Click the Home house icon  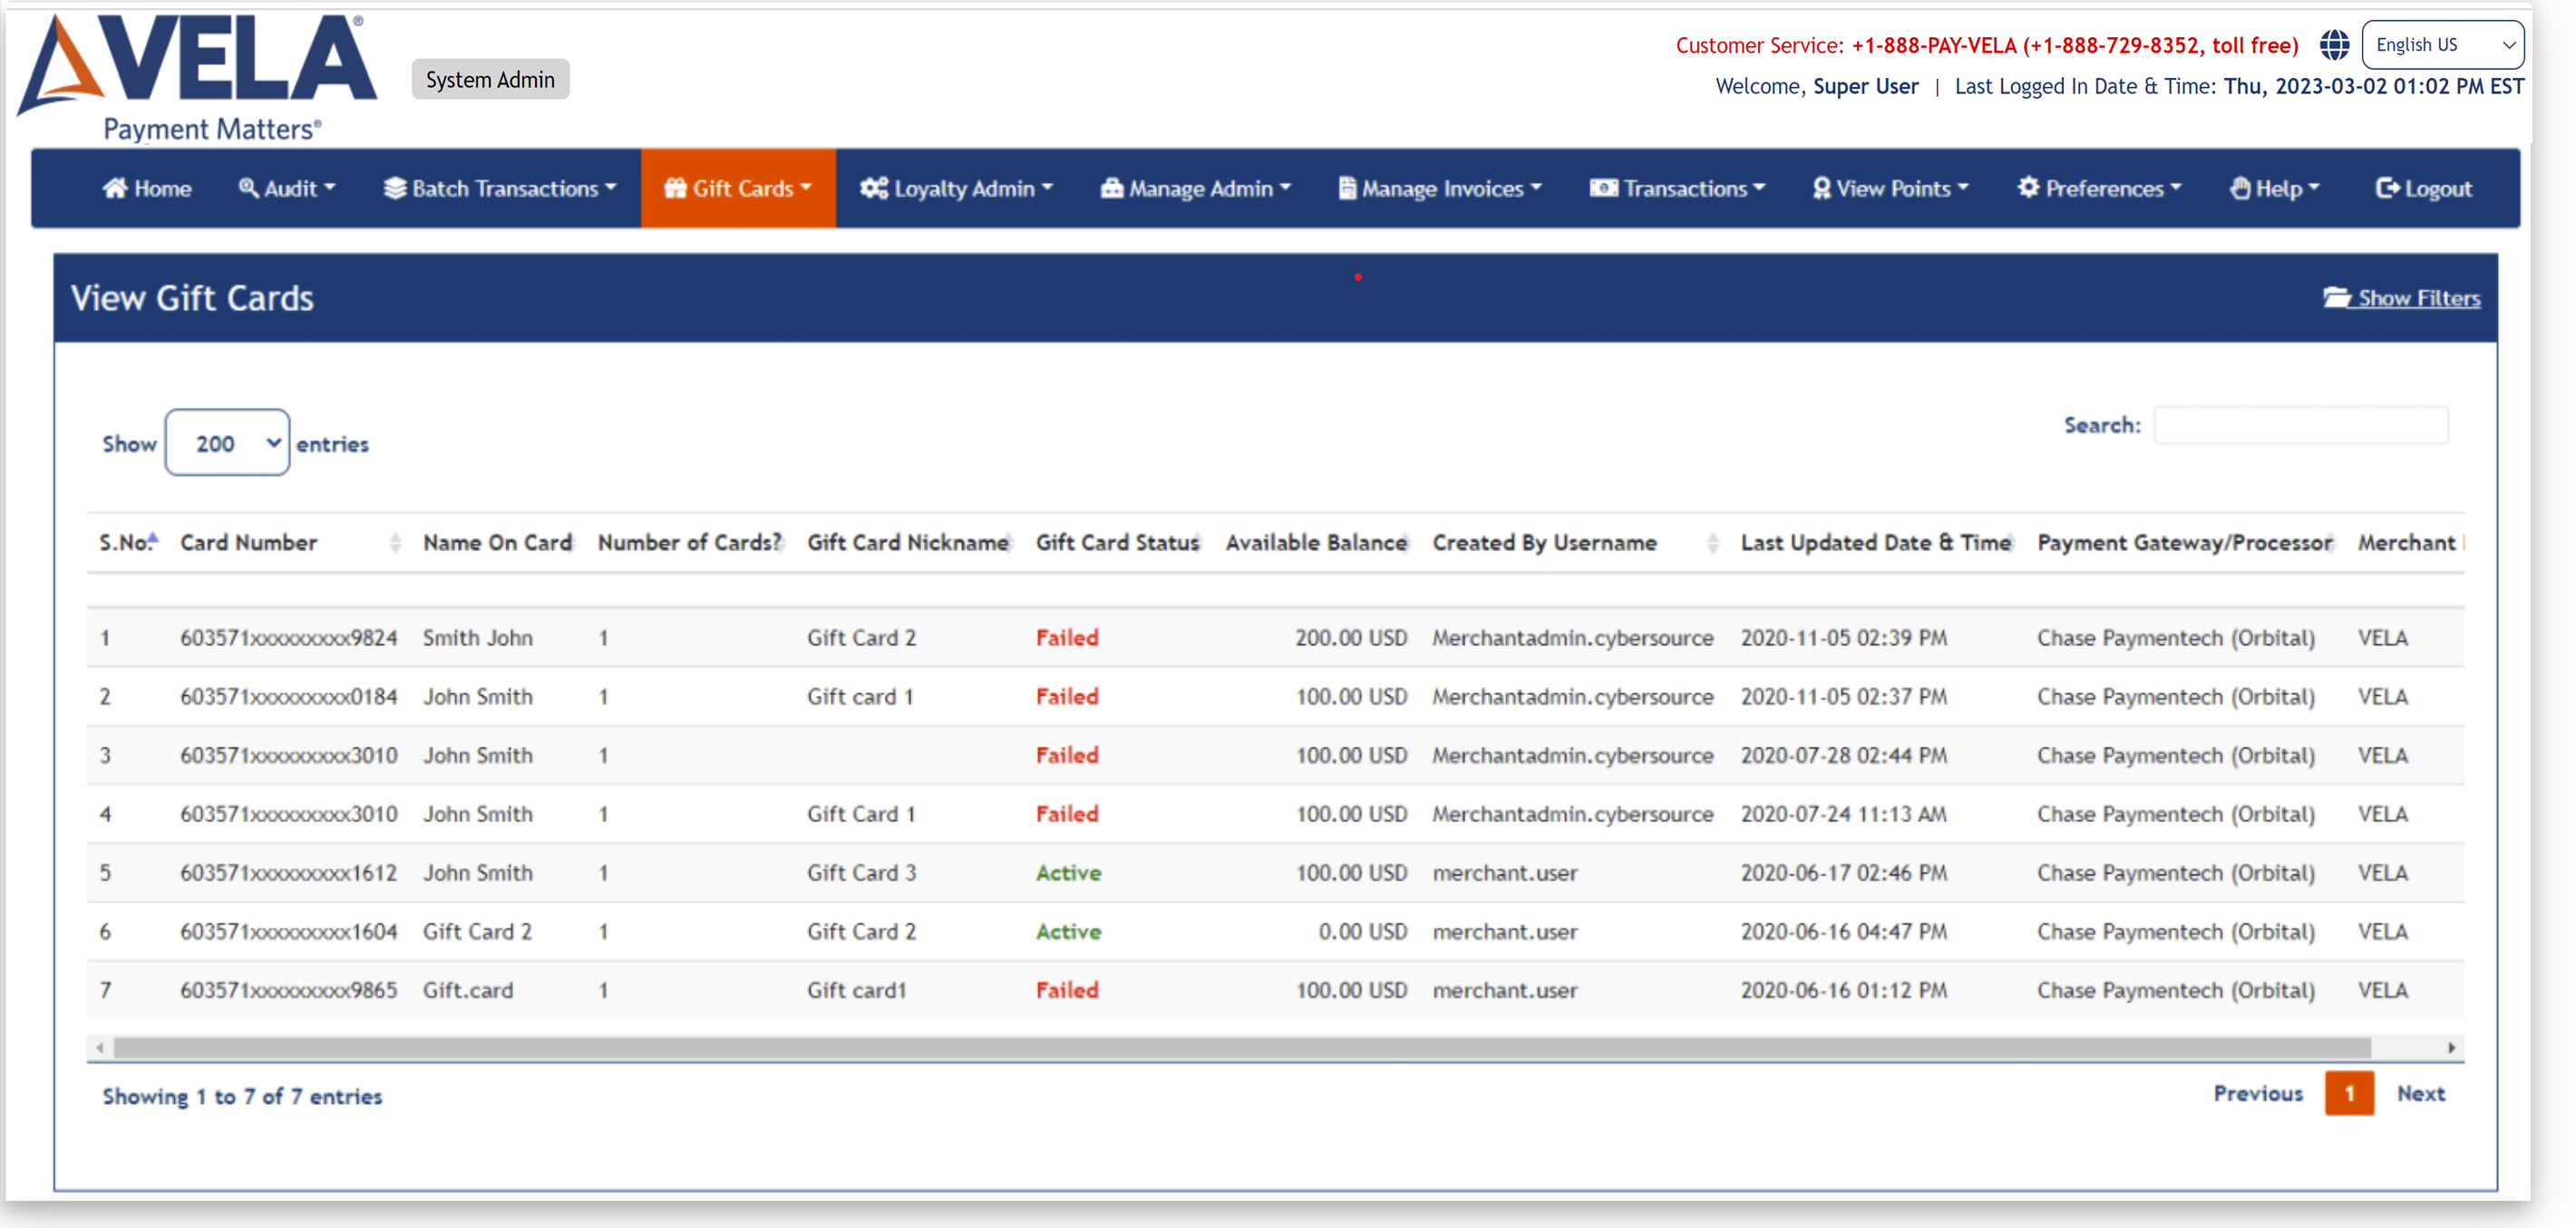(115, 188)
